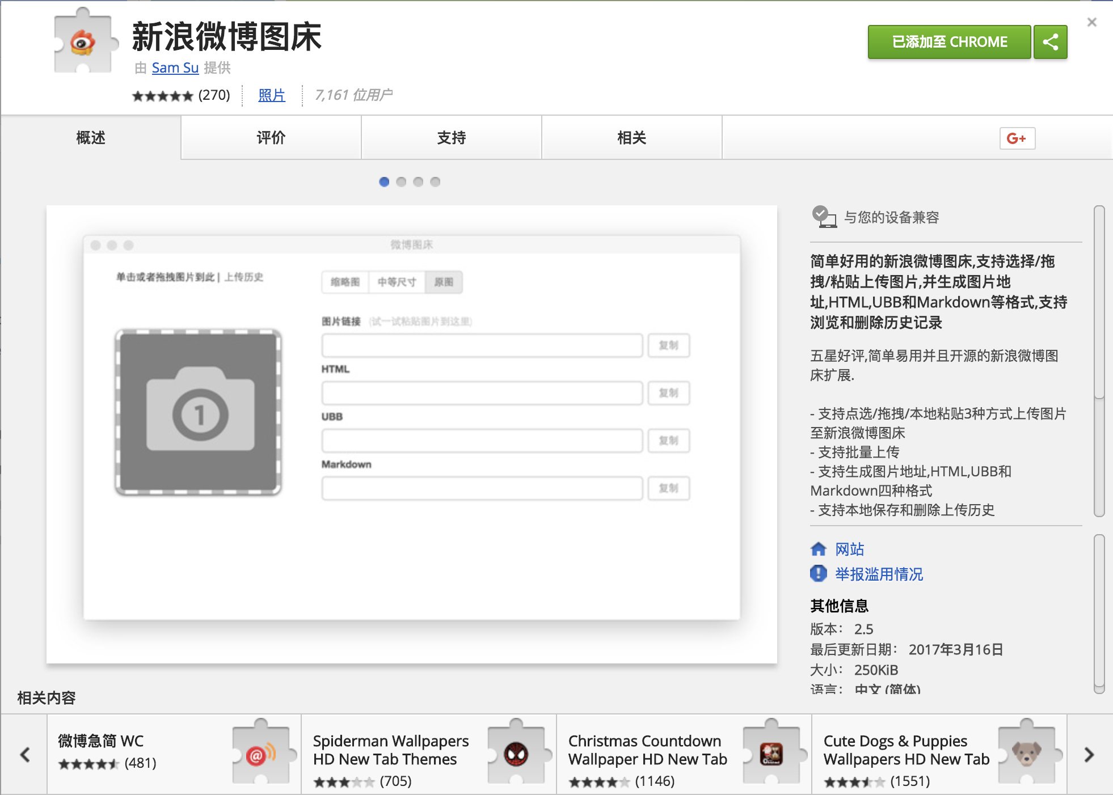Image resolution: width=1113 pixels, height=795 pixels.
Task: Select the third screenshot carousel dot
Action: [x=418, y=182]
